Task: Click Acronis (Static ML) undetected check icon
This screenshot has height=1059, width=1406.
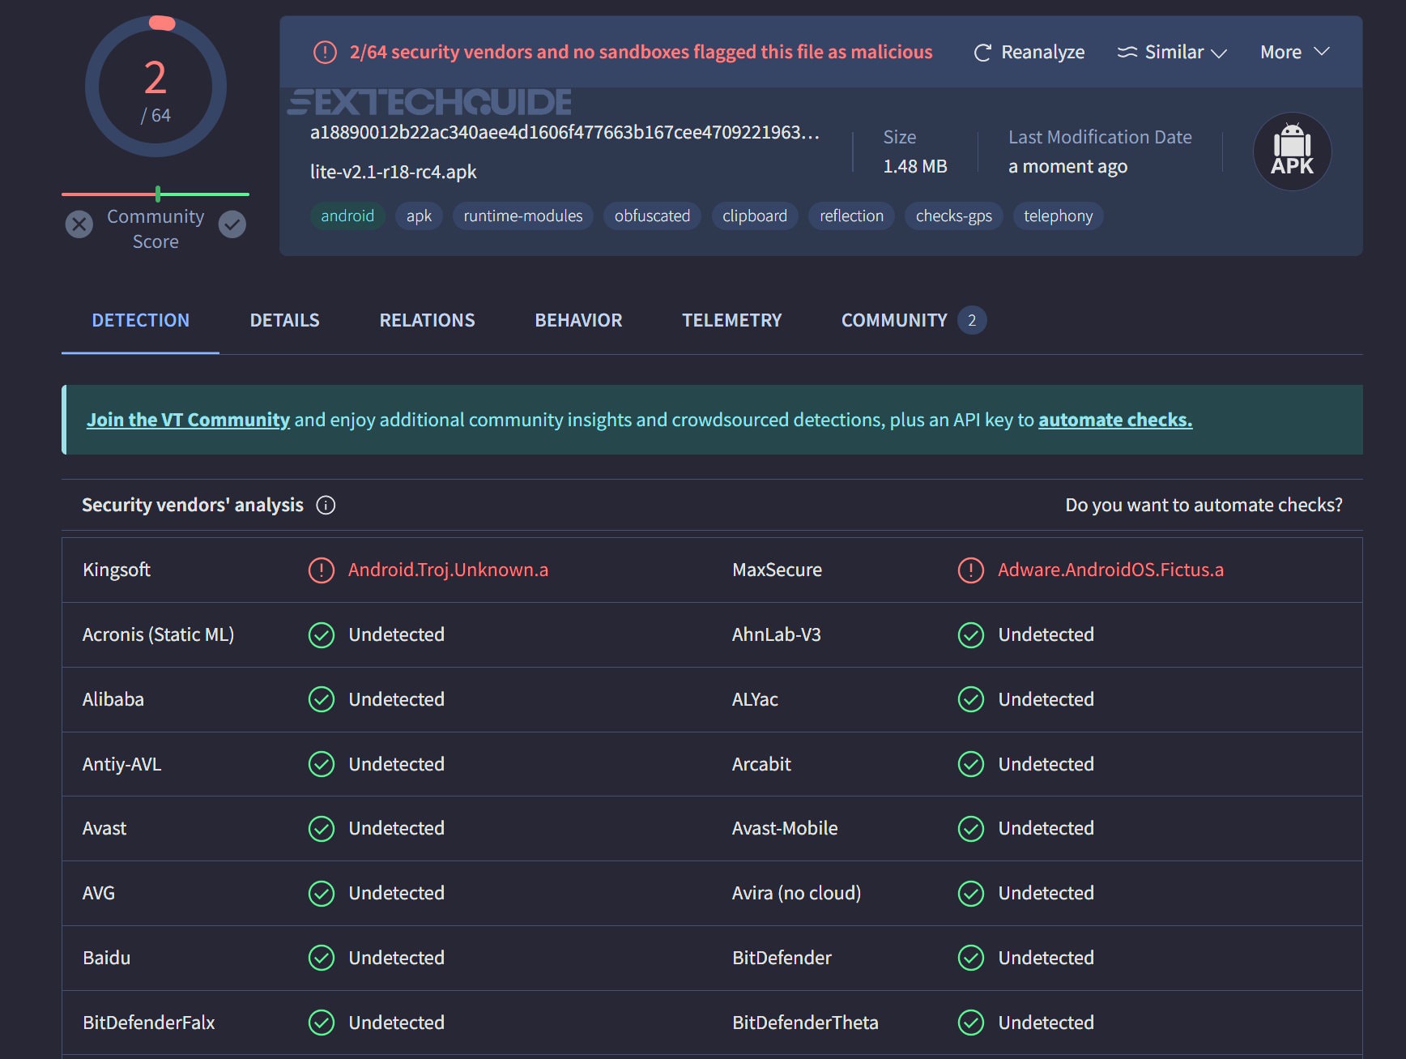Action: click(x=322, y=635)
